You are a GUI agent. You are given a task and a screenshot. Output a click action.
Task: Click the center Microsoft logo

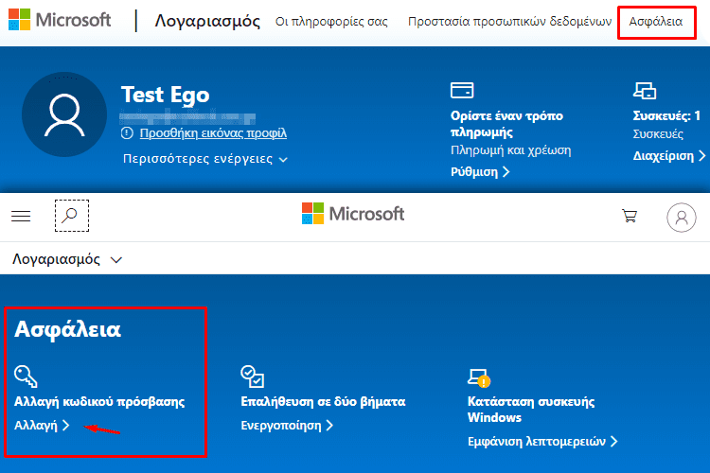pos(353,214)
